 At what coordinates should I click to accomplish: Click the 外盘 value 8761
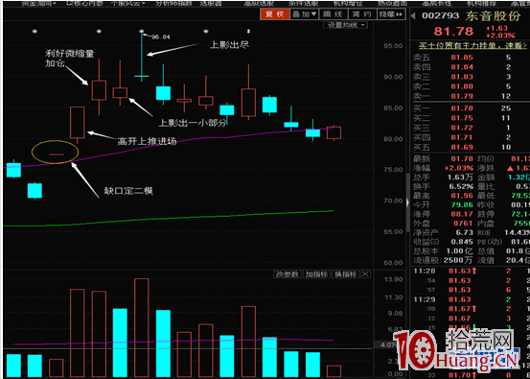(463, 224)
